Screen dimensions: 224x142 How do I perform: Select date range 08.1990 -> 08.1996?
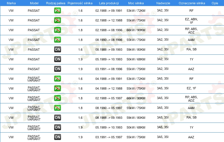[x=109, y=40]
